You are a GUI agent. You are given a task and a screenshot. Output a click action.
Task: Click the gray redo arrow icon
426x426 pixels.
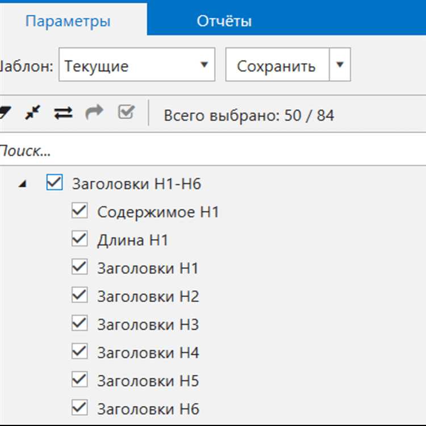[94, 113]
